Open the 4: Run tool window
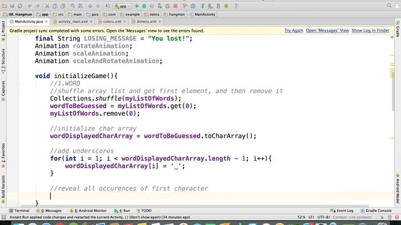This screenshot has width=401, height=225. pyautogui.click(x=122, y=211)
